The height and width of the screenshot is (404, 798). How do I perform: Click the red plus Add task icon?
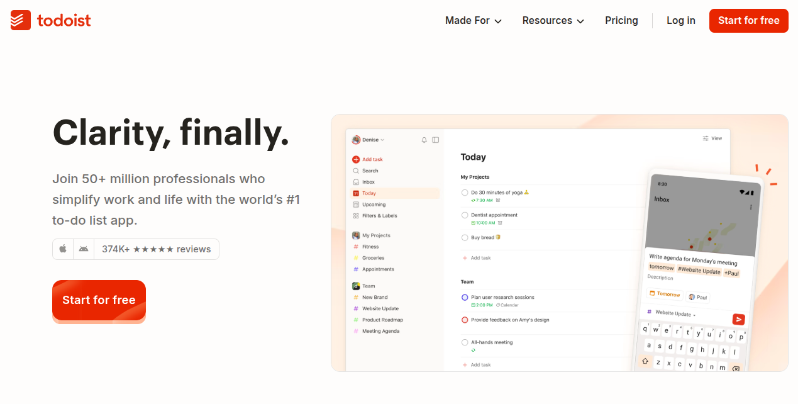(356, 159)
